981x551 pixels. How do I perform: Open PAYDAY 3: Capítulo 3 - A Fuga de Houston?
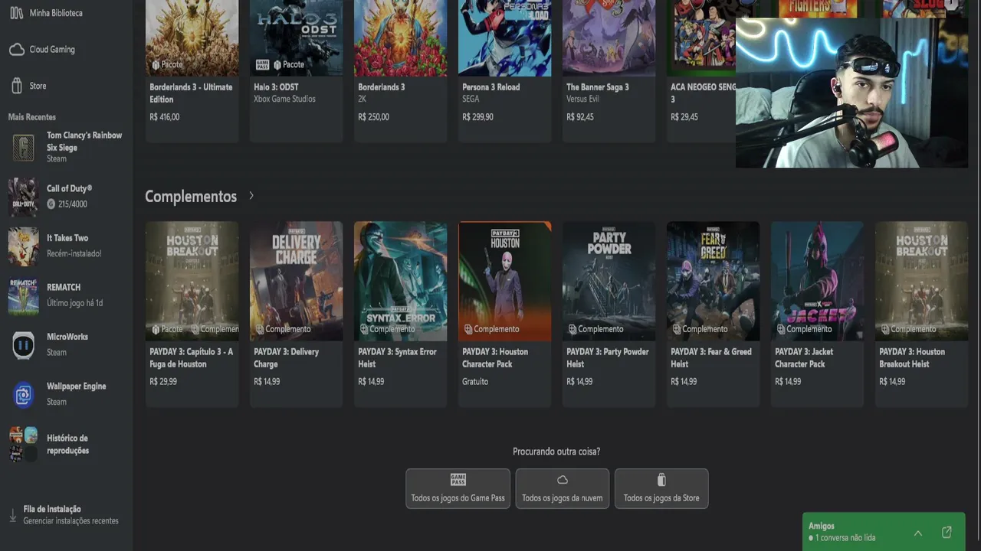tap(192, 314)
